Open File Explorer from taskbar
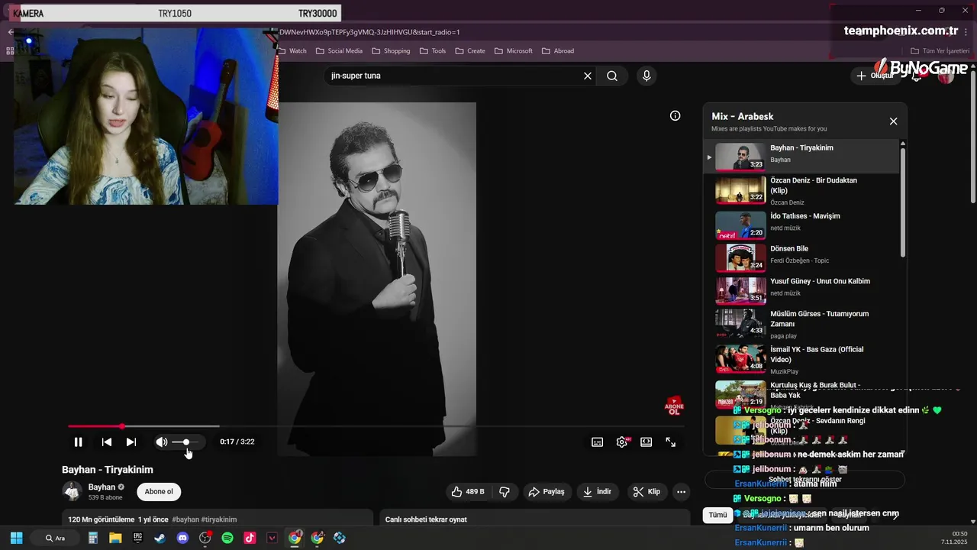977x550 pixels. pos(115,538)
